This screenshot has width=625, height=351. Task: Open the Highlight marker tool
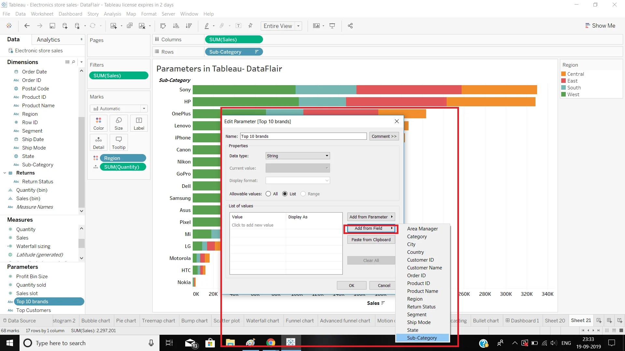(x=207, y=26)
